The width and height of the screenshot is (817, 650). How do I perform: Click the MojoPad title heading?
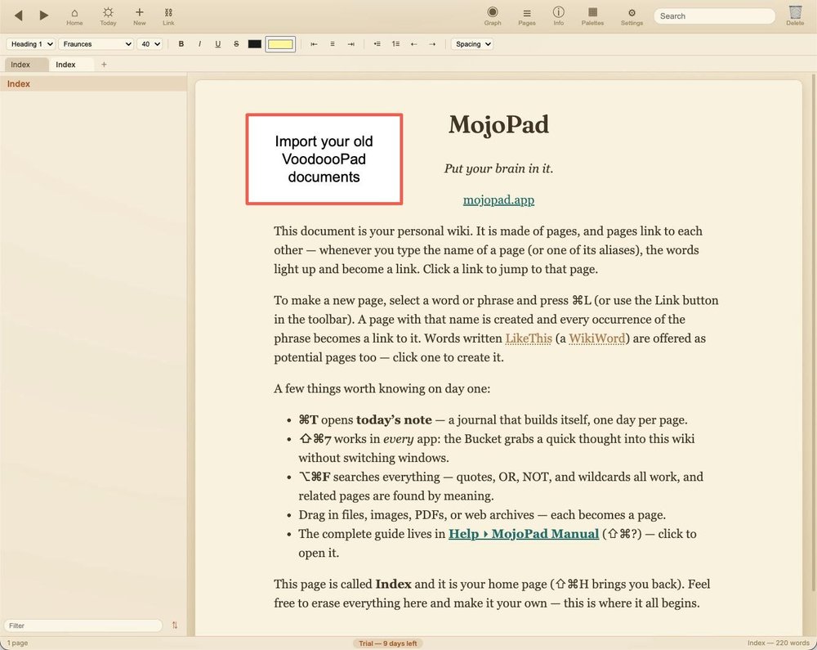tap(498, 124)
